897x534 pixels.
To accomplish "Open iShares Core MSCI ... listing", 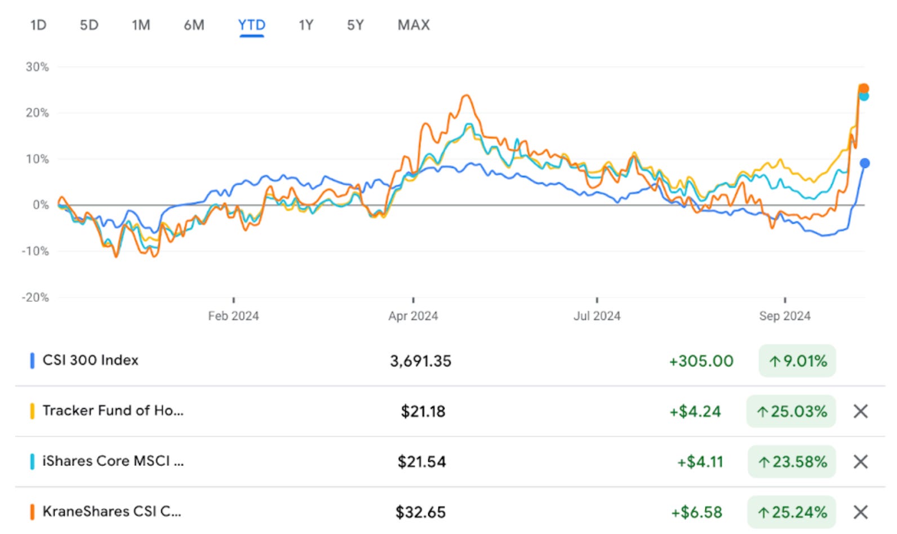I will [x=450, y=462].
